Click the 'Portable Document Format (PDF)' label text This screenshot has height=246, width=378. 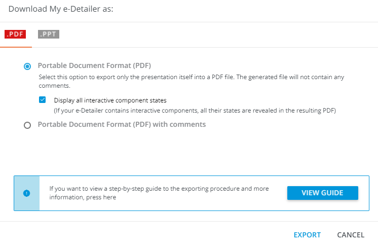[x=94, y=65]
